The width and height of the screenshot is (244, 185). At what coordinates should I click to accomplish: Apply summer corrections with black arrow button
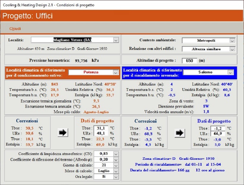63,133
